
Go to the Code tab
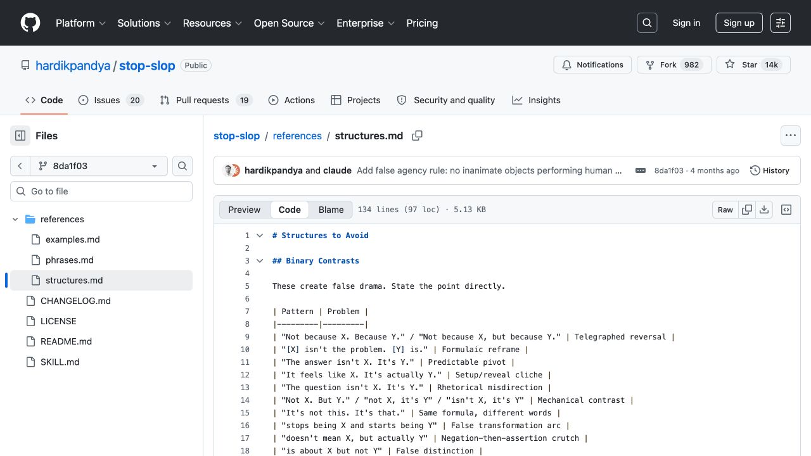(44, 100)
